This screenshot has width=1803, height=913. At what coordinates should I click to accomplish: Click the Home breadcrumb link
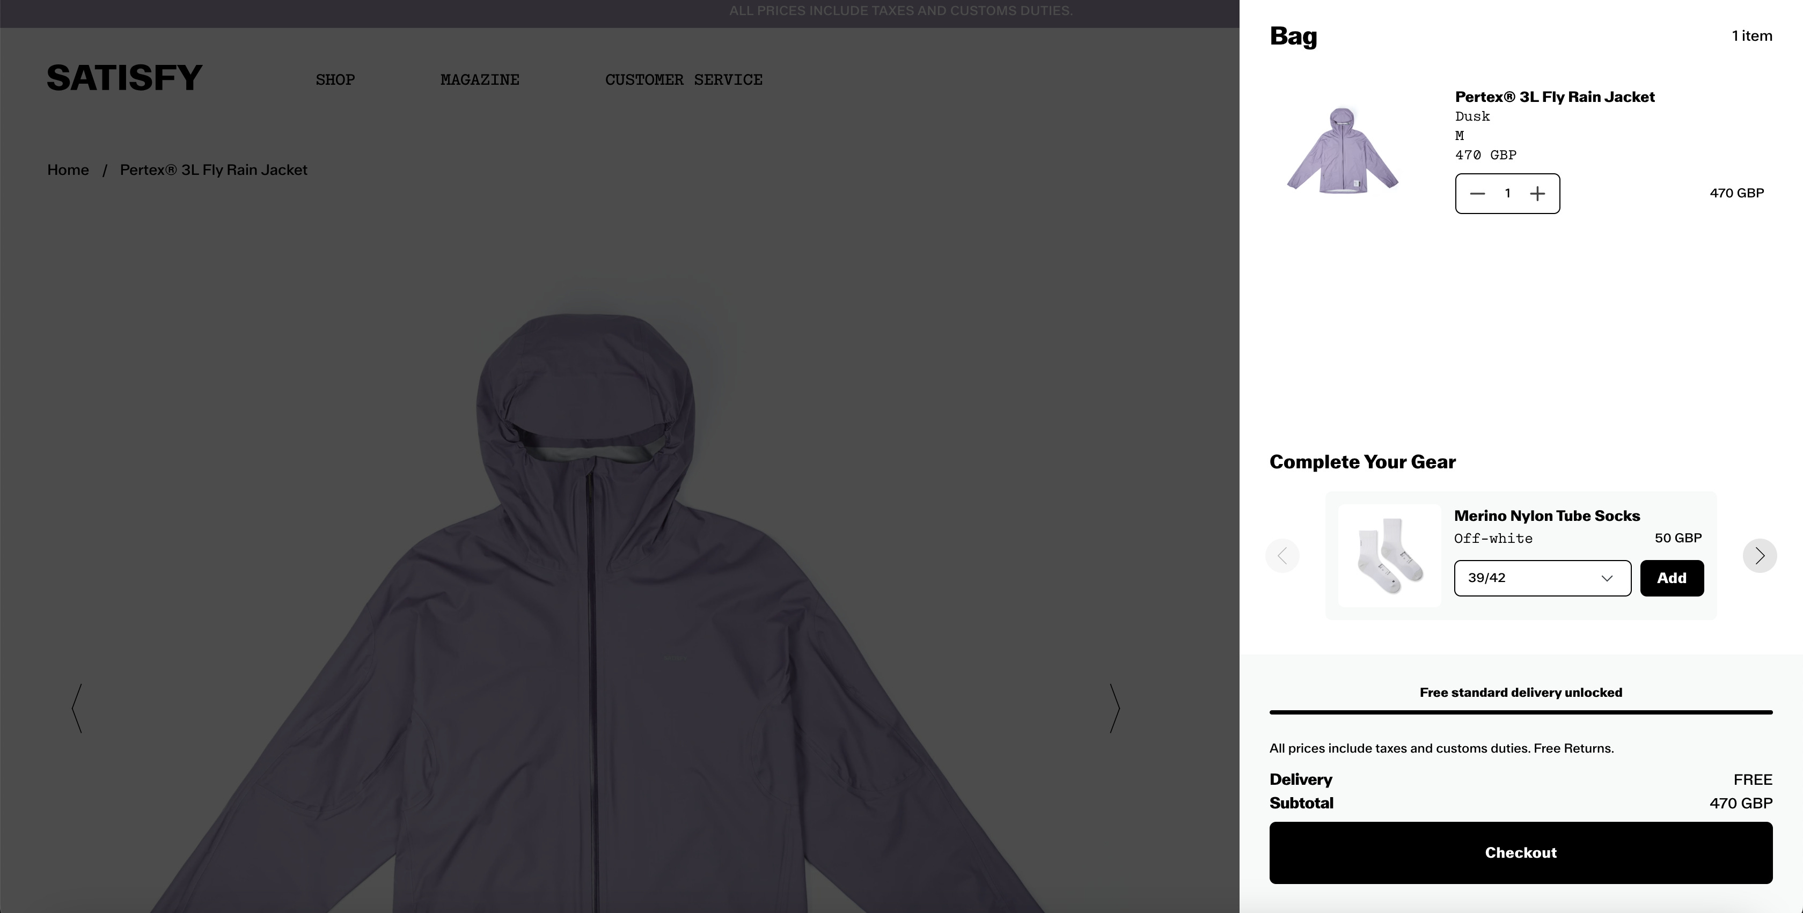[68, 170]
